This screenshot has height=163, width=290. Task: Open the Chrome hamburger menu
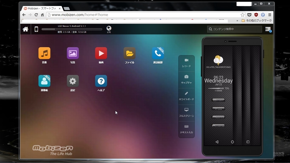click(x=270, y=15)
